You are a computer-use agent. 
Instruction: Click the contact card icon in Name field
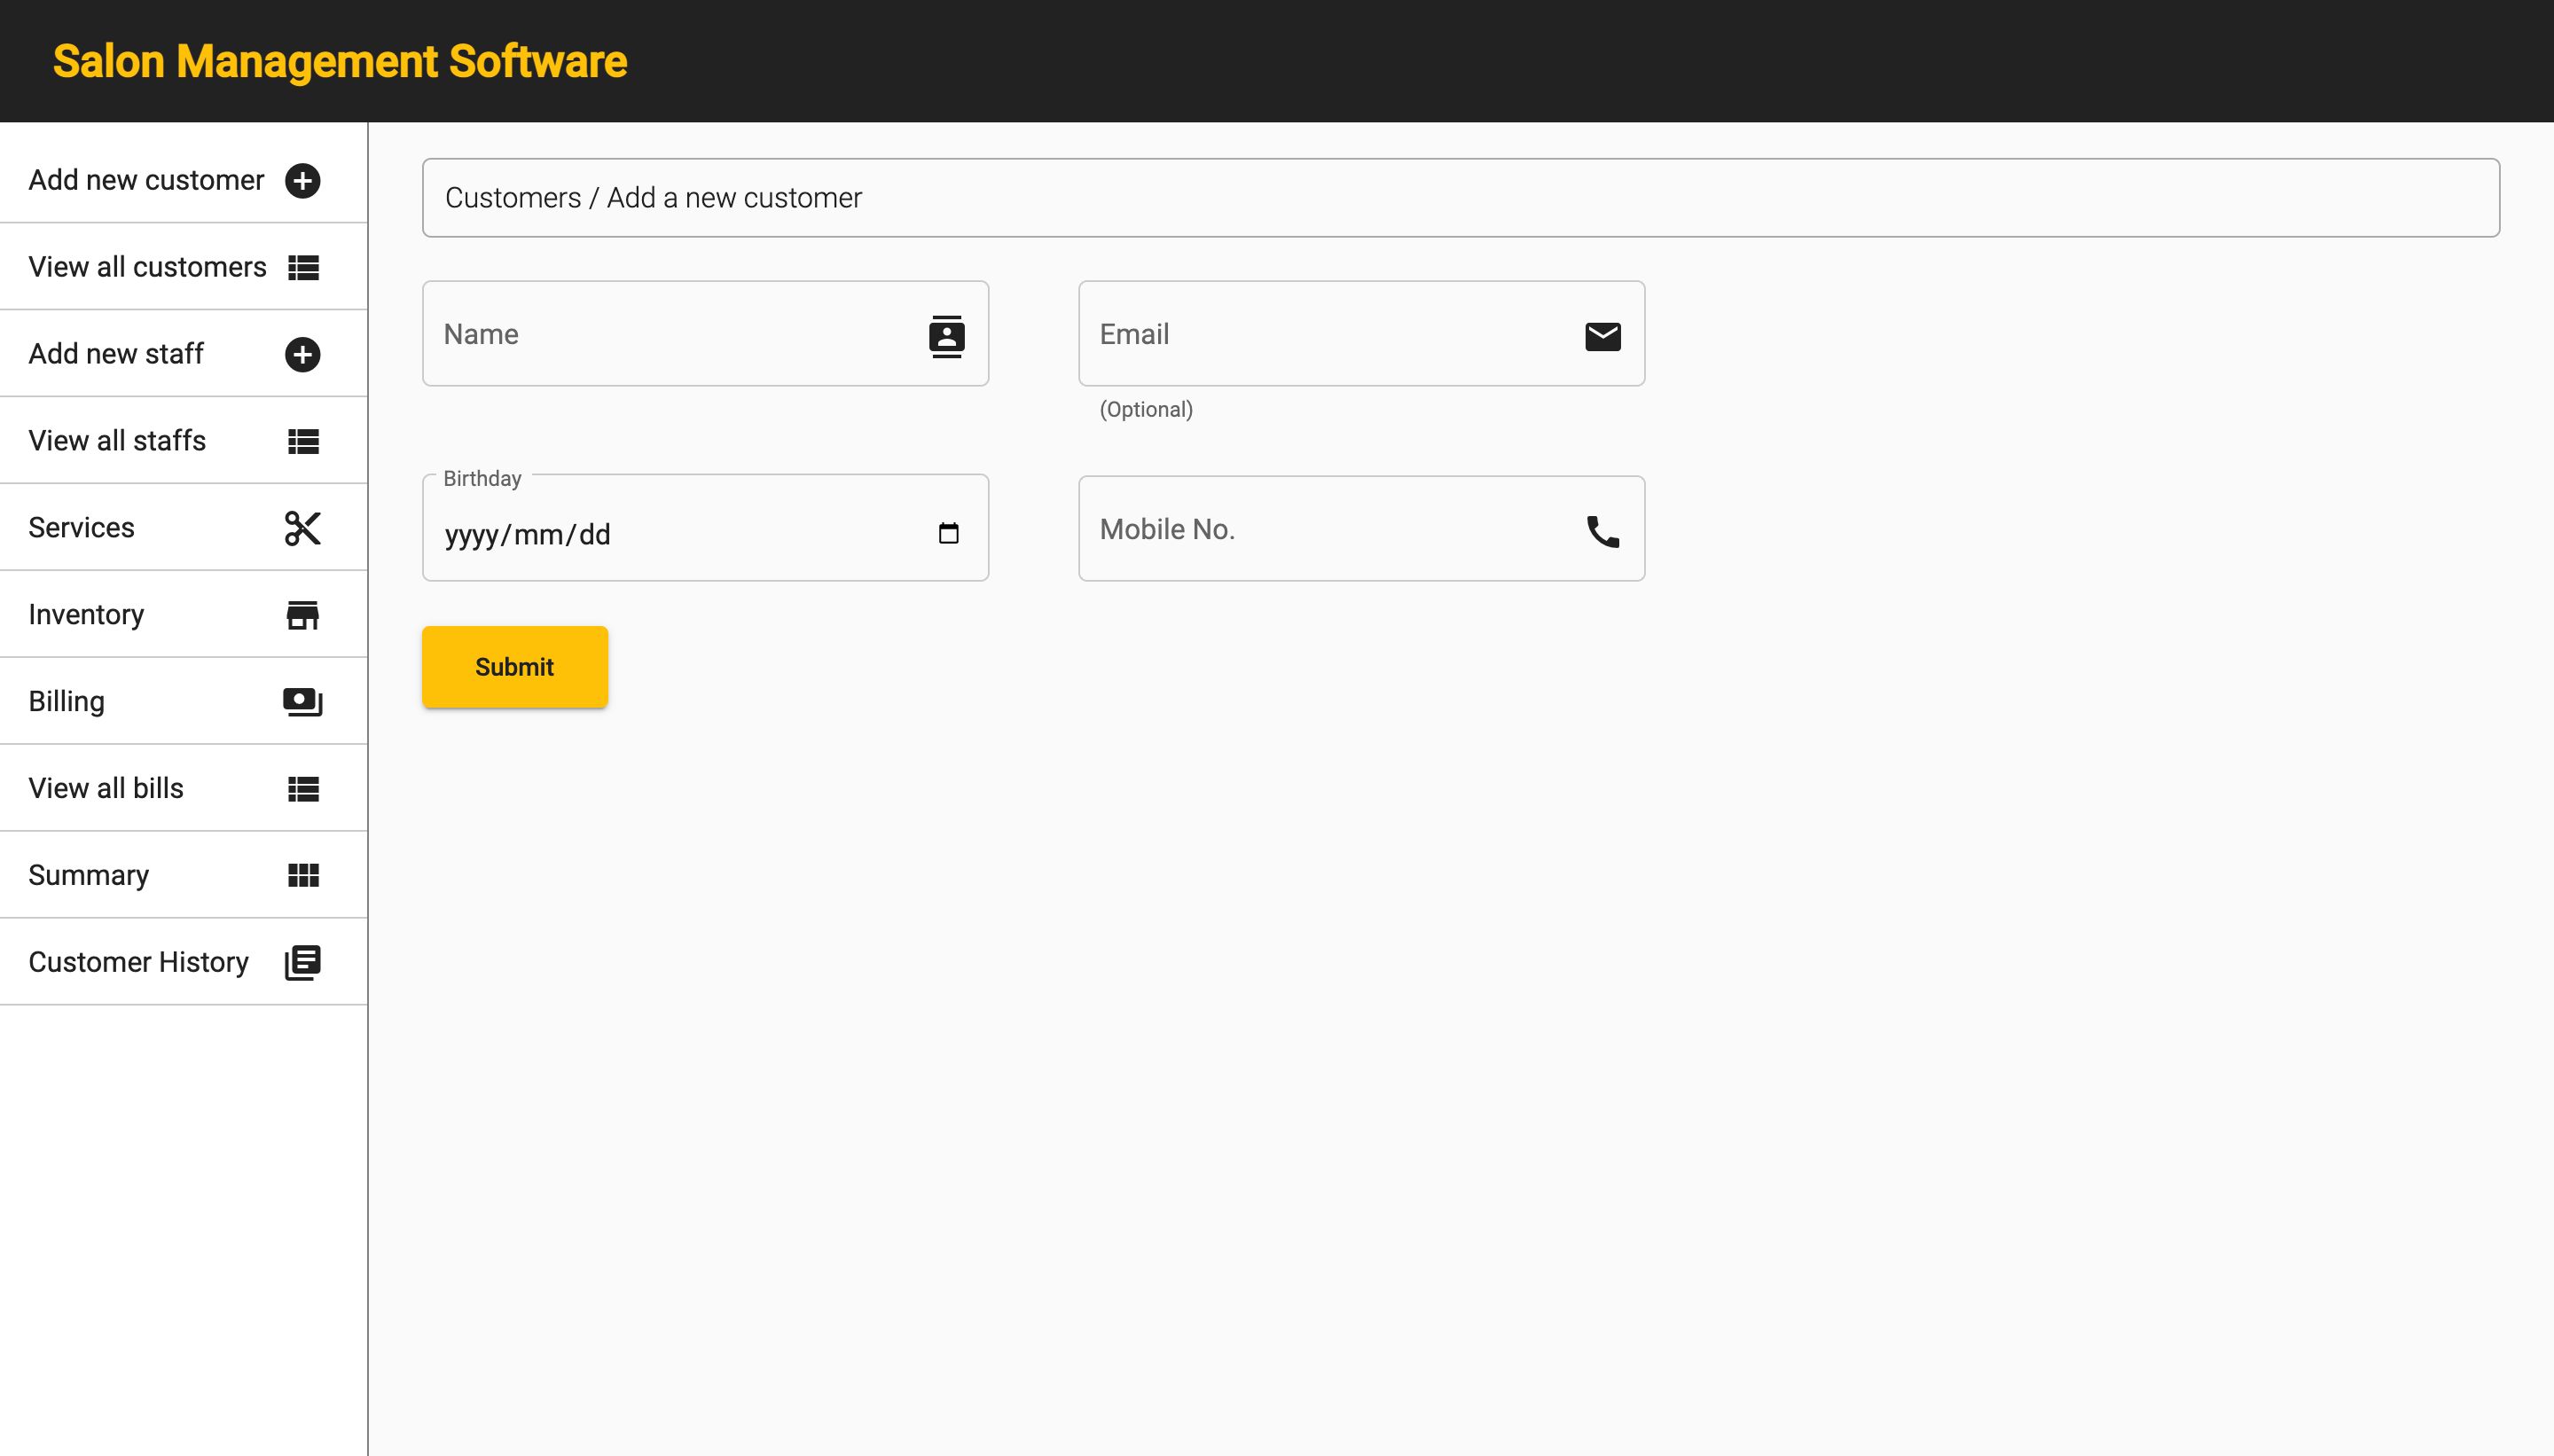(x=946, y=336)
